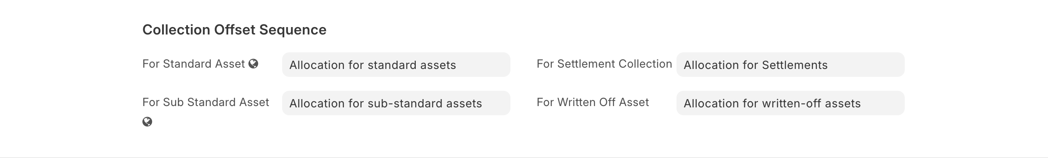This screenshot has width=1048, height=158.
Task: Click the globe icon beside For Standard Asset
Action: pos(253,64)
